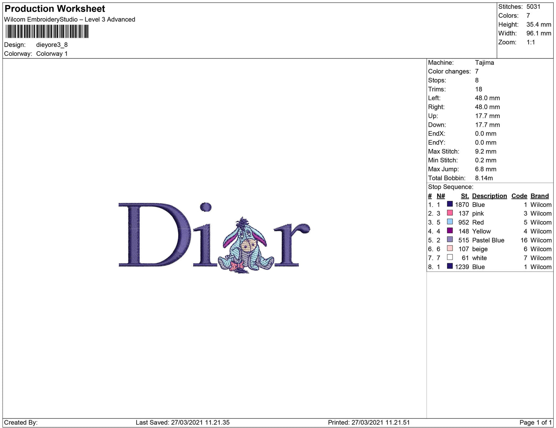The image size is (556, 428).
Task: Click the large letter D in the design
Action: (x=155, y=234)
